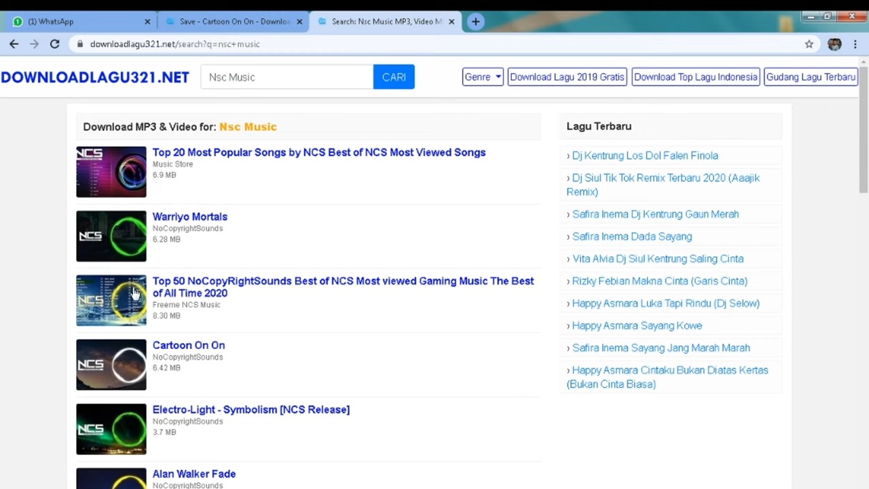Go back with the browser back arrow
The height and width of the screenshot is (489, 869).
(14, 44)
